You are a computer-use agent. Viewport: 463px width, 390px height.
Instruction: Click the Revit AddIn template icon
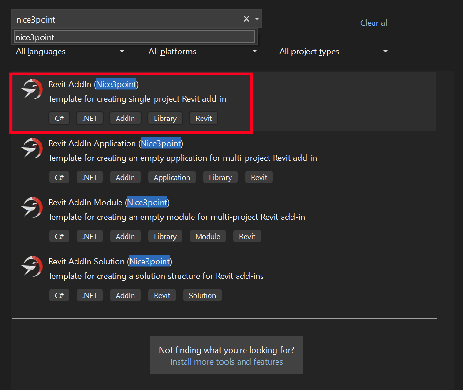pyautogui.click(x=32, y=89)
